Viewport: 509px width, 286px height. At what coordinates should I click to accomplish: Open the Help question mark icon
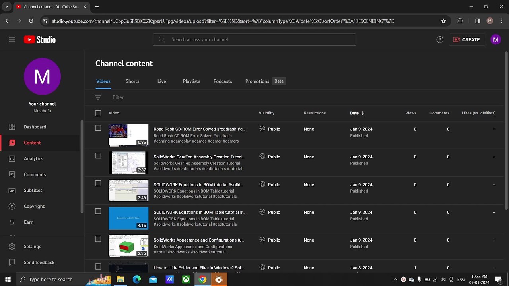[439, 39]
